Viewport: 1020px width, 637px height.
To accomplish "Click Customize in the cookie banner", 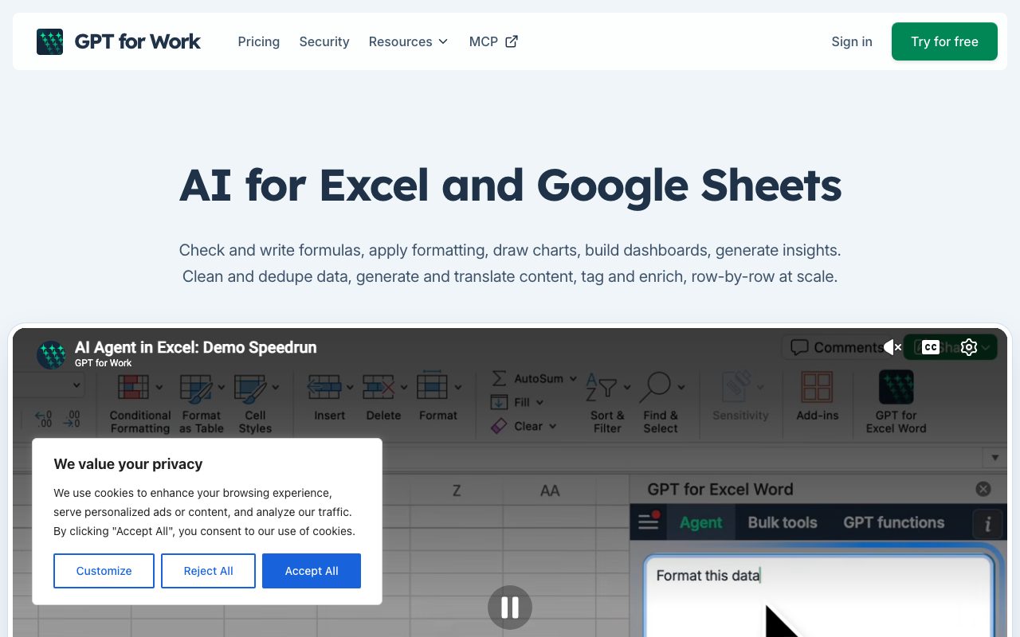I will tap(104, 571).
